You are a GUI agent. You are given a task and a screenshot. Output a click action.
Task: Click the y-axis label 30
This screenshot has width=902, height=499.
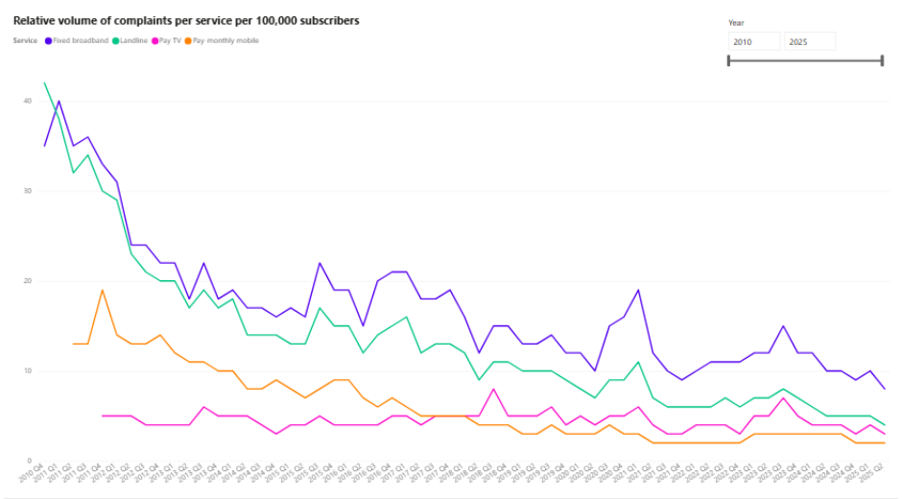click(x=28, y=191)
